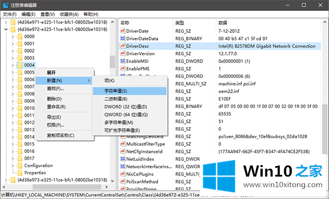This screenshot has width=329, height=199.
Task: Choose 重命名(R) in the context menu
Action: tap(64, 107)
